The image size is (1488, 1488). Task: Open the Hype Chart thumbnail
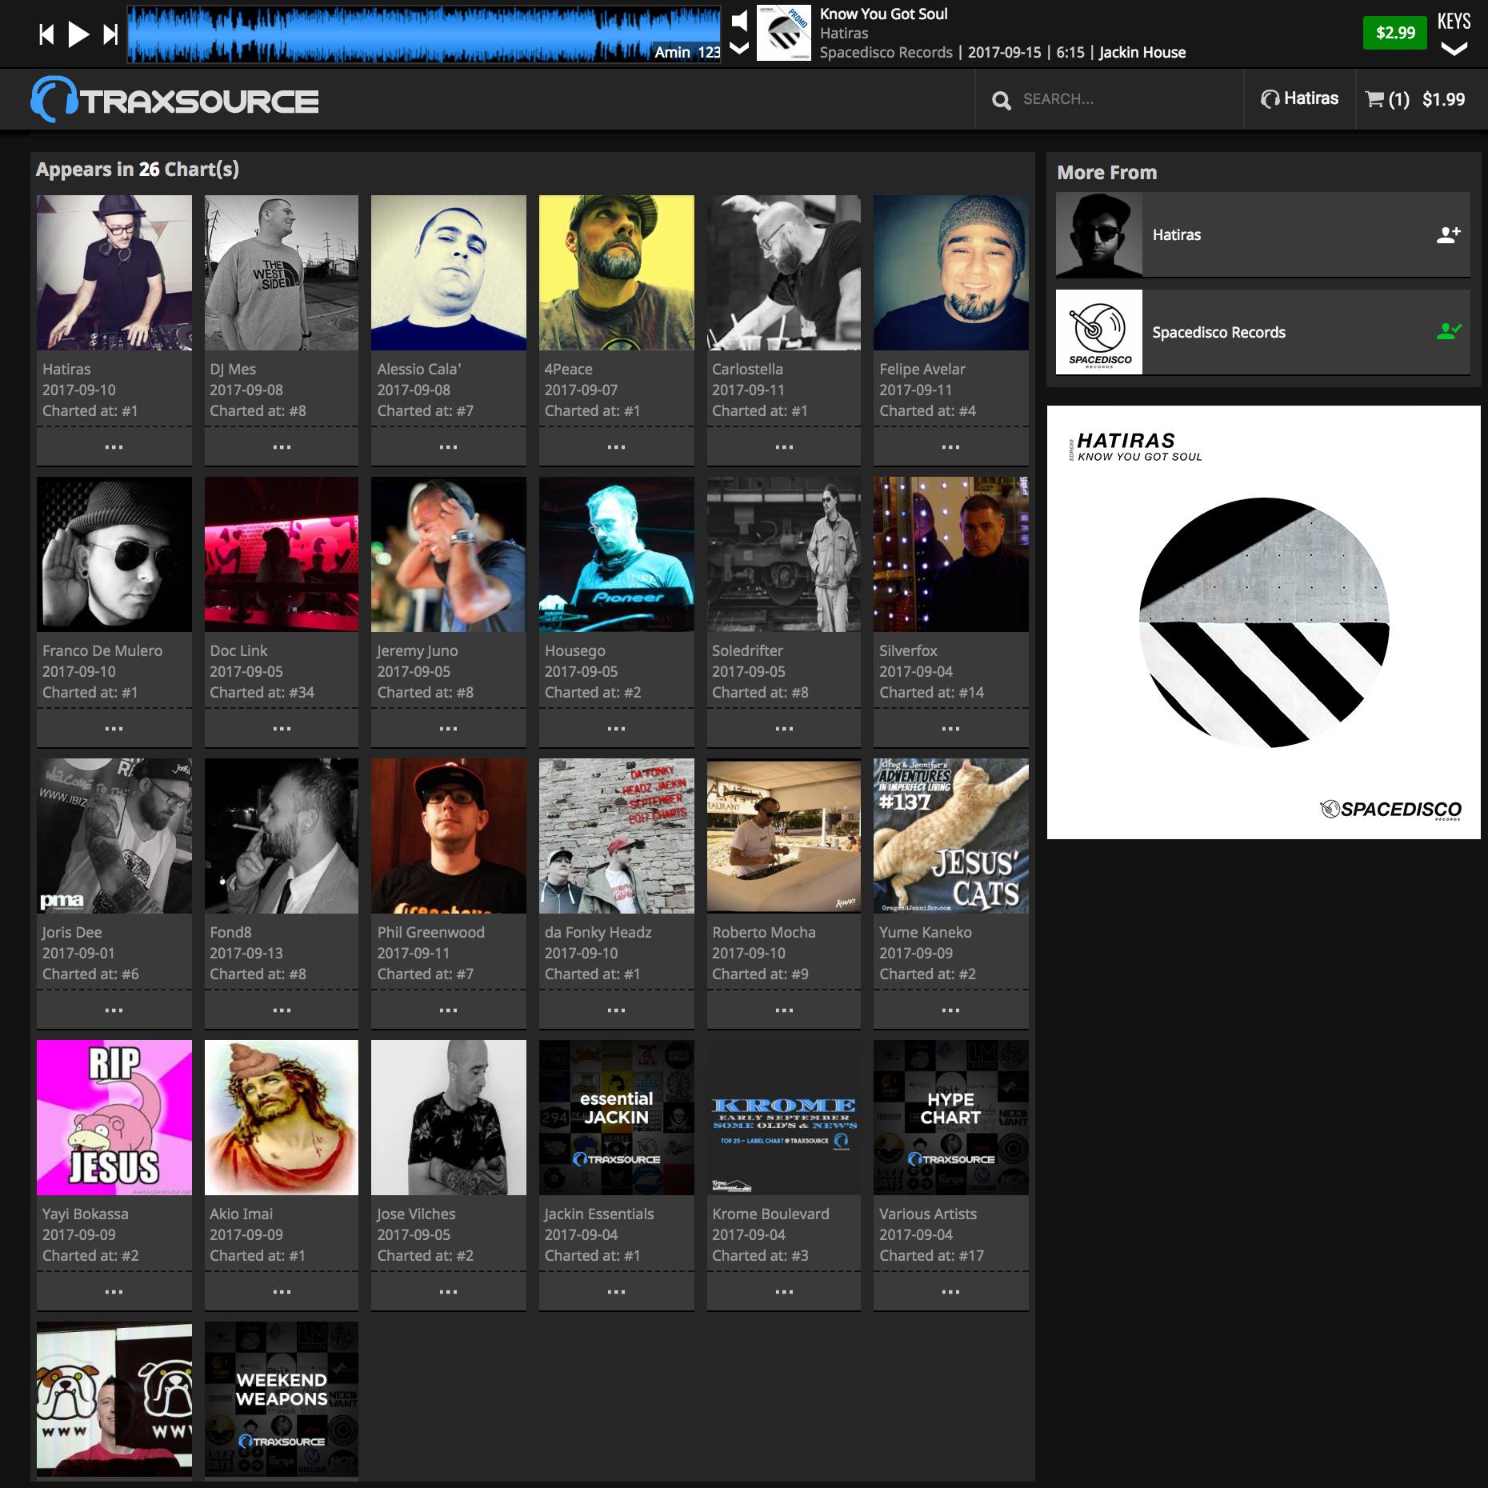pos(951,1118)
